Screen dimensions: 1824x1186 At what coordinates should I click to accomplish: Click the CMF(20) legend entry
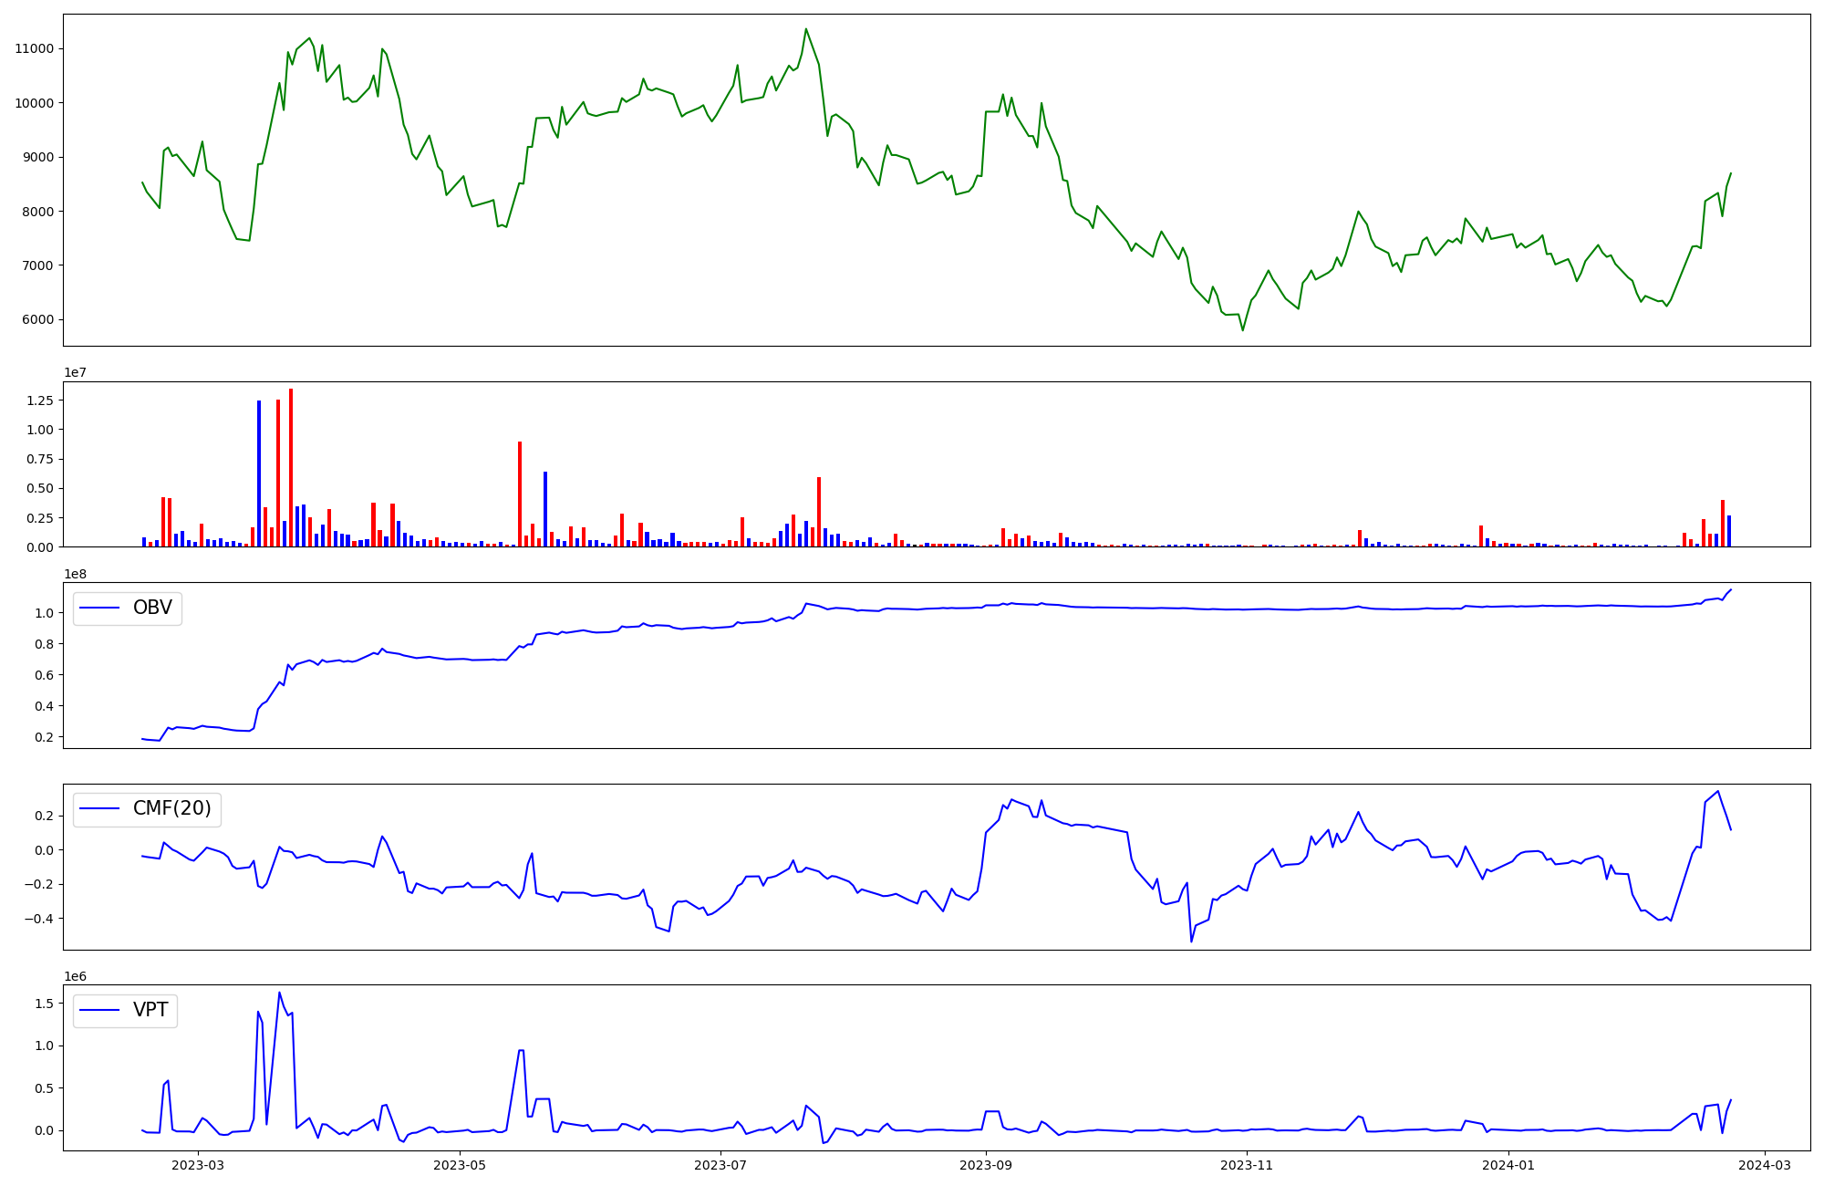pos(171,809)
